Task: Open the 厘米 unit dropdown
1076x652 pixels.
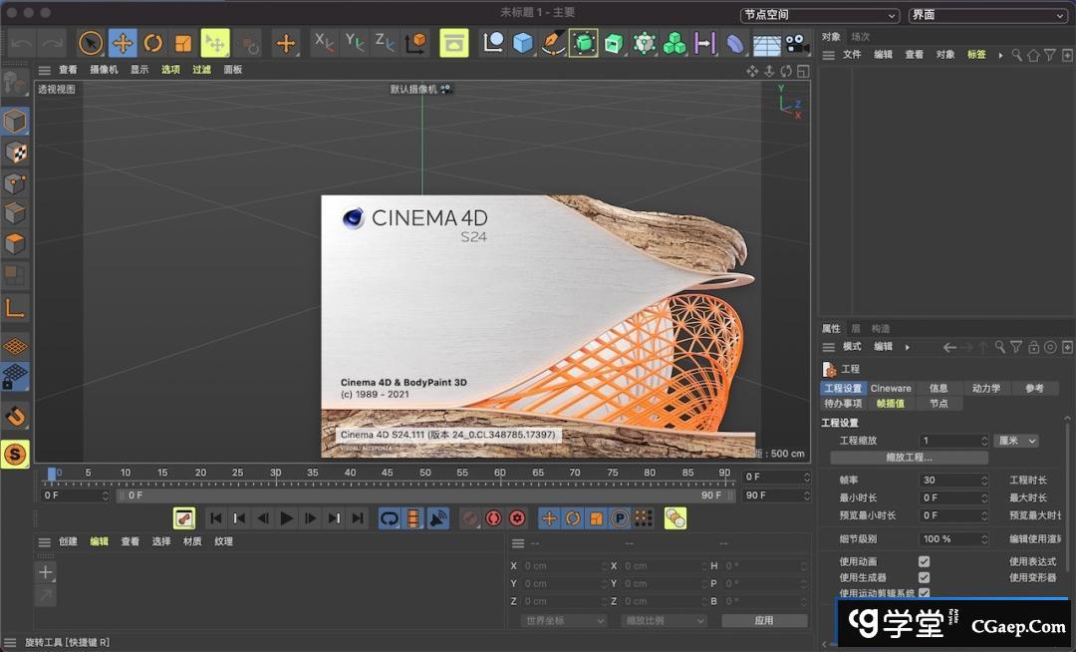Action: tap(1016, 441)
